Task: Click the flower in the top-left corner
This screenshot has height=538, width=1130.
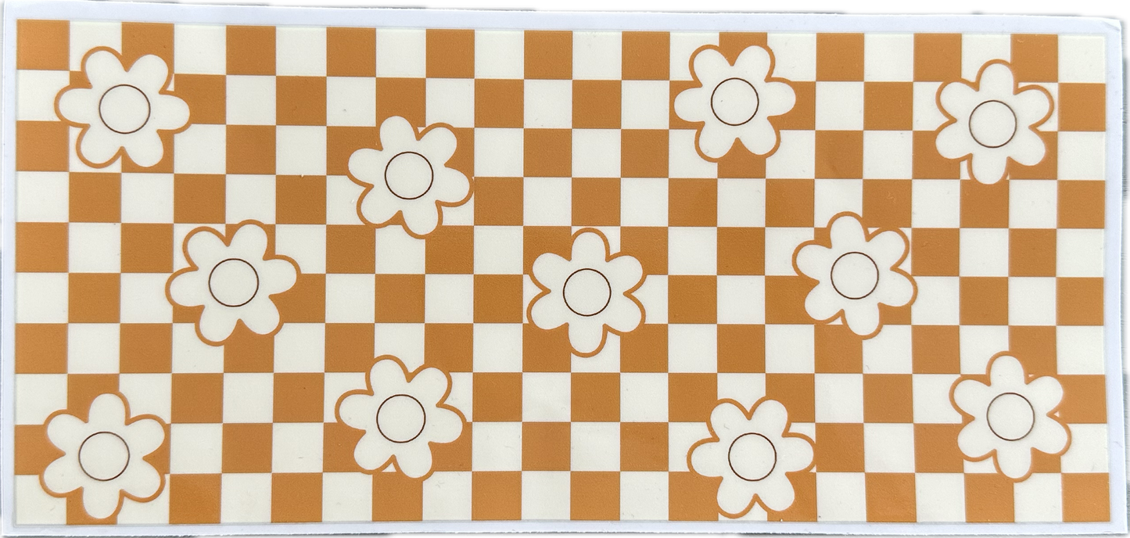Action: coord(124,109)
